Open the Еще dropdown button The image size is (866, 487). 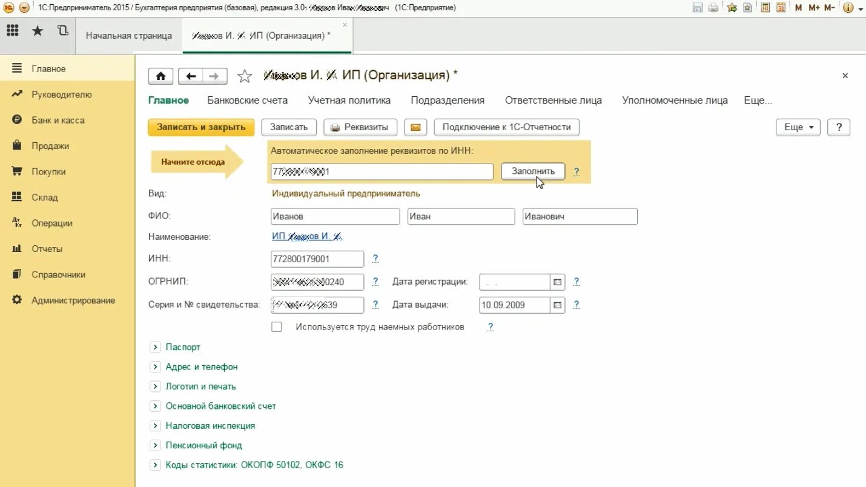pyautogui.click(x=798, y=127)
